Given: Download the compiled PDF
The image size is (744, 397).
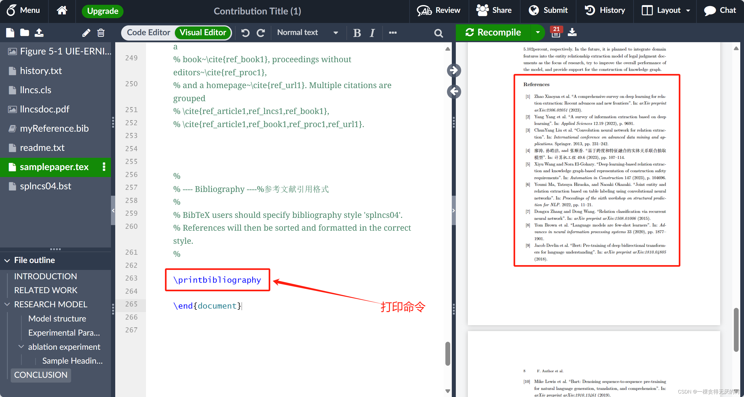Looking at the screenshot, I should (x=572, y=32).
